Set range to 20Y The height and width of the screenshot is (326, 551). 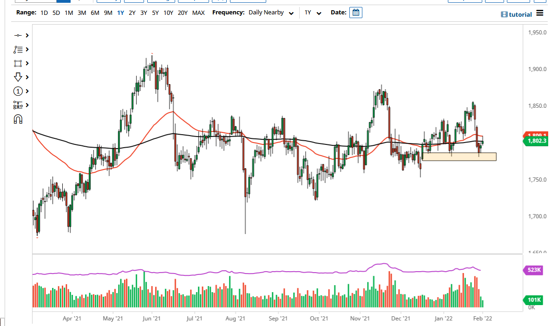tap(183, 13)
